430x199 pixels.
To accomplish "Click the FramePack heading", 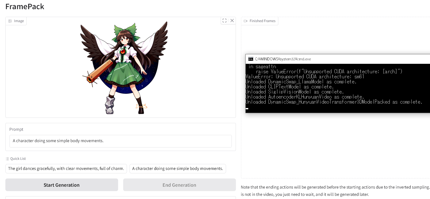I will pos(25,6).
